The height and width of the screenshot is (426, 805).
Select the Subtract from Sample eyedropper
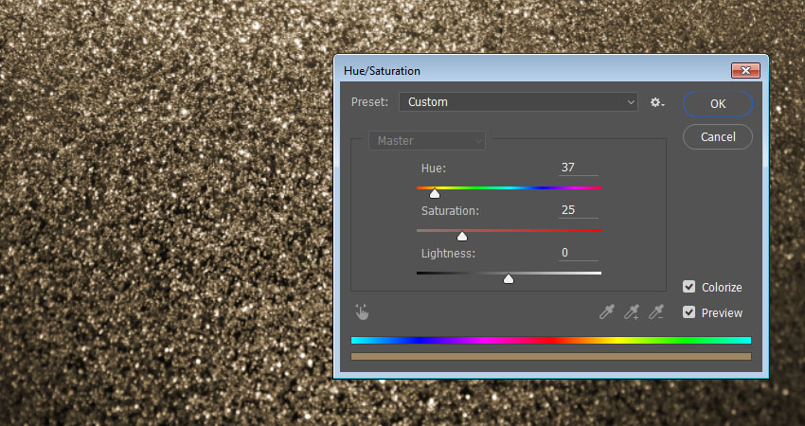pyautogui.click(x=656, y=311)
